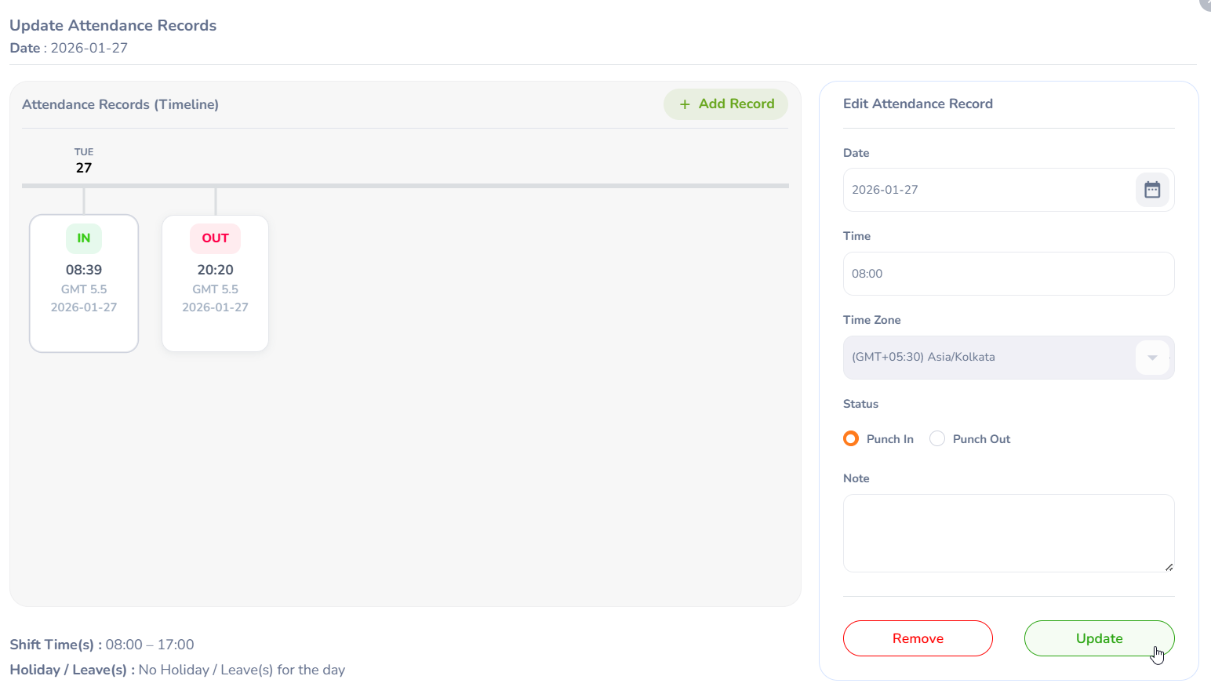Click into the Time field showing 08:00
Image resolution: width=1211 pixels, height=694 pixels.
pos(1008,274)
